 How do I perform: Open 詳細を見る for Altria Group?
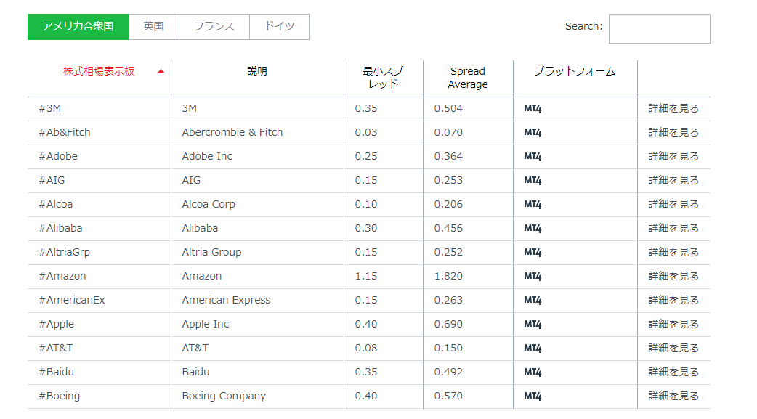point(673,252)
